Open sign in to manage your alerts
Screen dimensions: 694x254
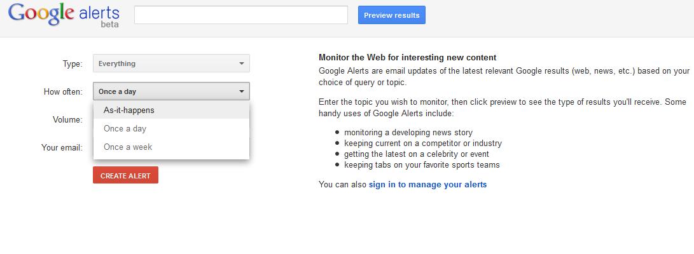tap(427, 185)
